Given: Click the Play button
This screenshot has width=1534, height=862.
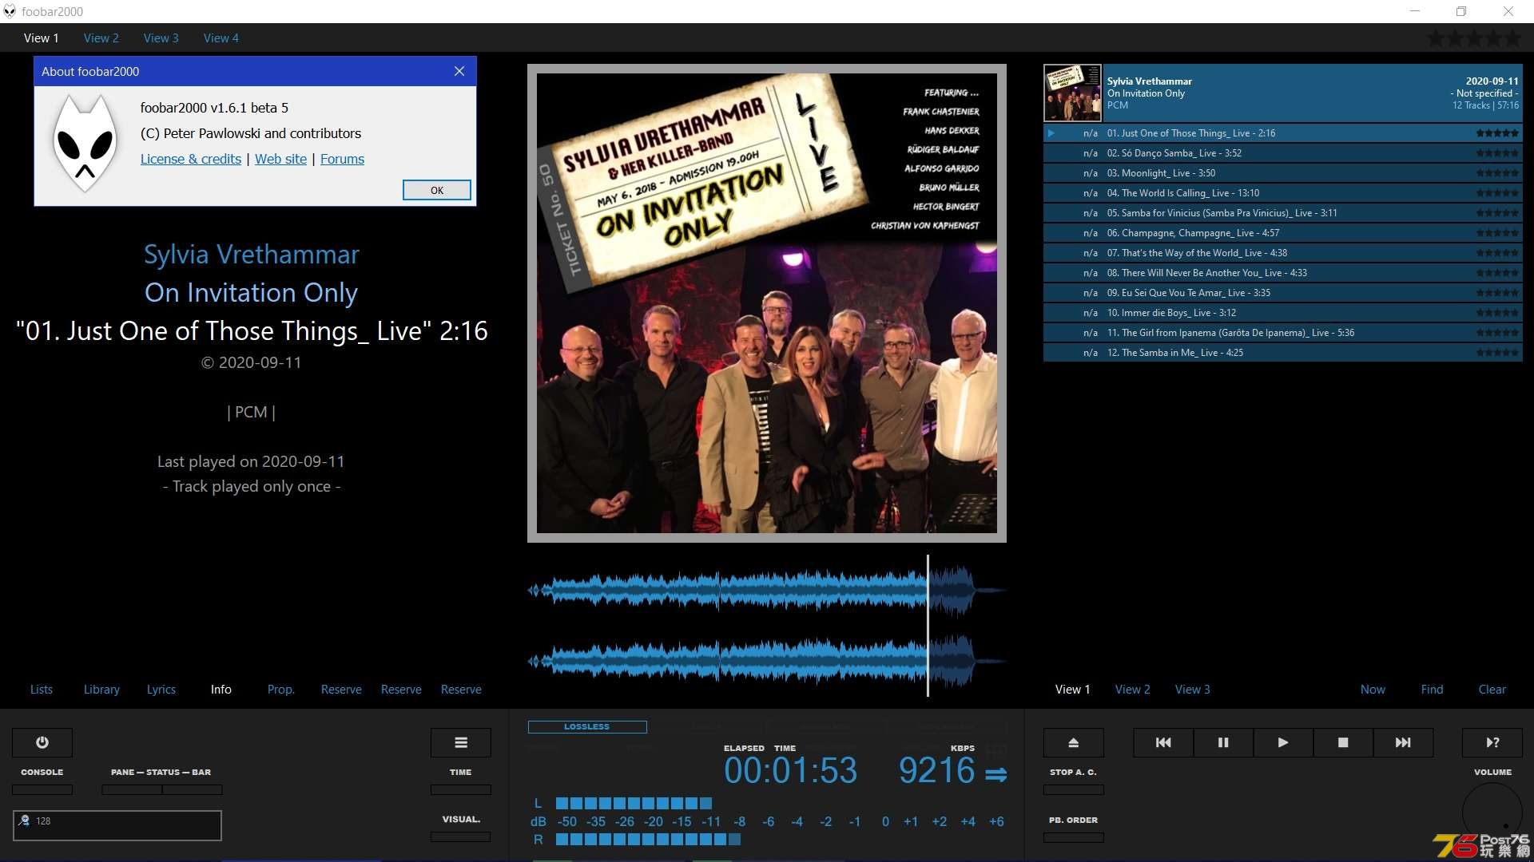Looking at the screenshot, I should click(1283, 742).
